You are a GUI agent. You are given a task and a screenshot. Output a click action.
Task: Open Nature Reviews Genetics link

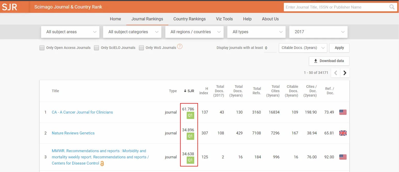73,133
